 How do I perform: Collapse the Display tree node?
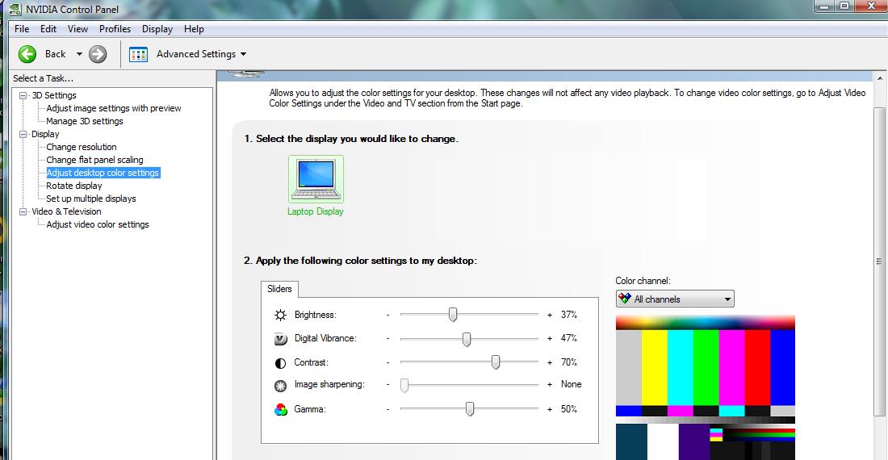(x=23, y=134)
